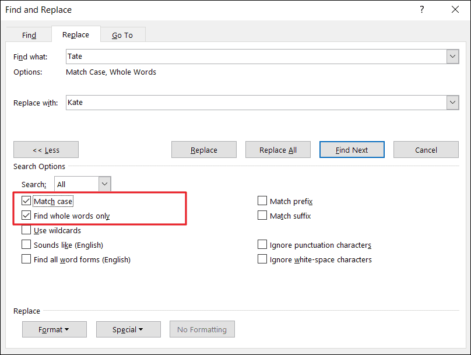Switch to the Find tab
471x355 pixels.
(x=29, y=34)
